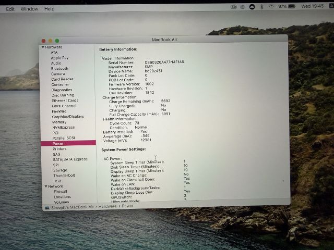Viewport: 334px width, 250px height.
Task: Select Graphics/Displays in the sidebar
Action: 68,117
